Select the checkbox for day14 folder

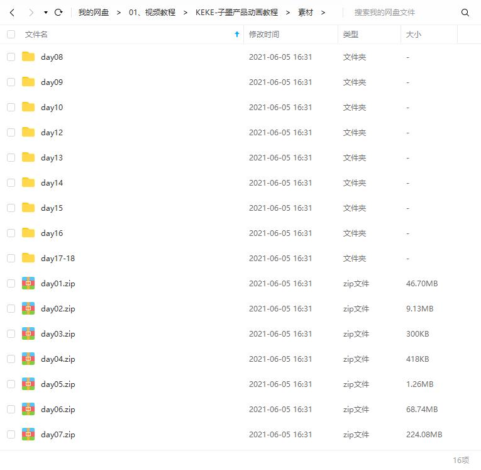coord(11,183)
